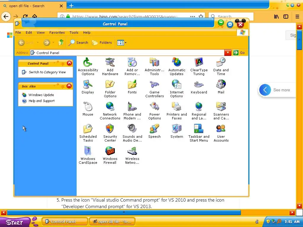
Task: Open Power Options icon
Action: pyautogui.click(x=154, y=111)
